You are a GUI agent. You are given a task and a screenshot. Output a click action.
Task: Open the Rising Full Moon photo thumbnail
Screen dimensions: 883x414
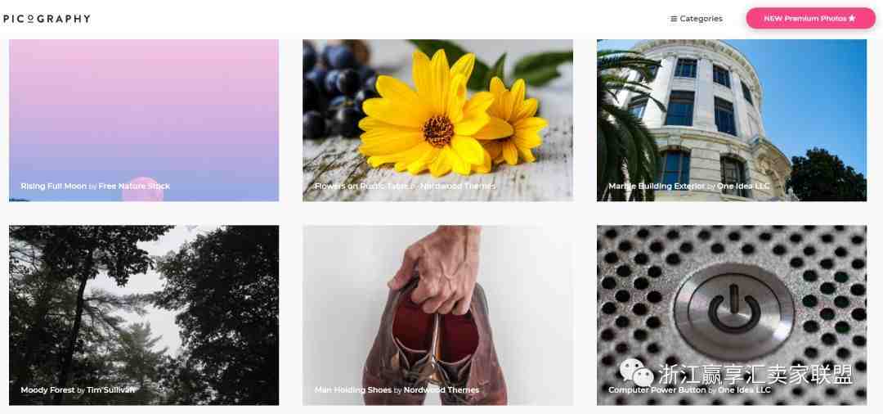pos(144,120)
